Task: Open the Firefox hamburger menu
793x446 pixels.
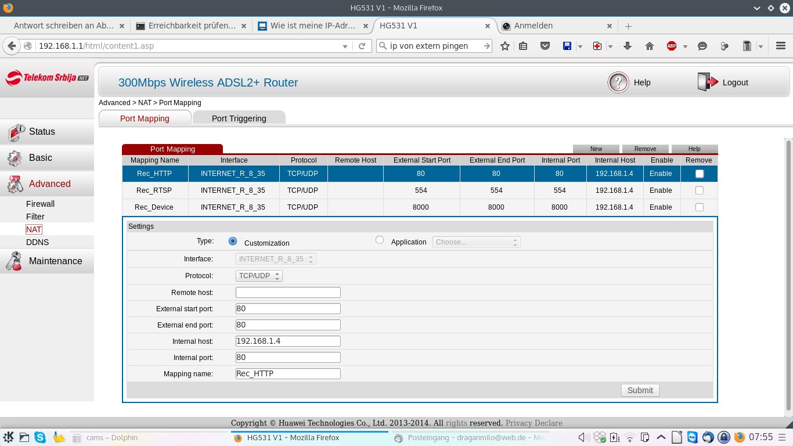Action: (x=780, y=46)
